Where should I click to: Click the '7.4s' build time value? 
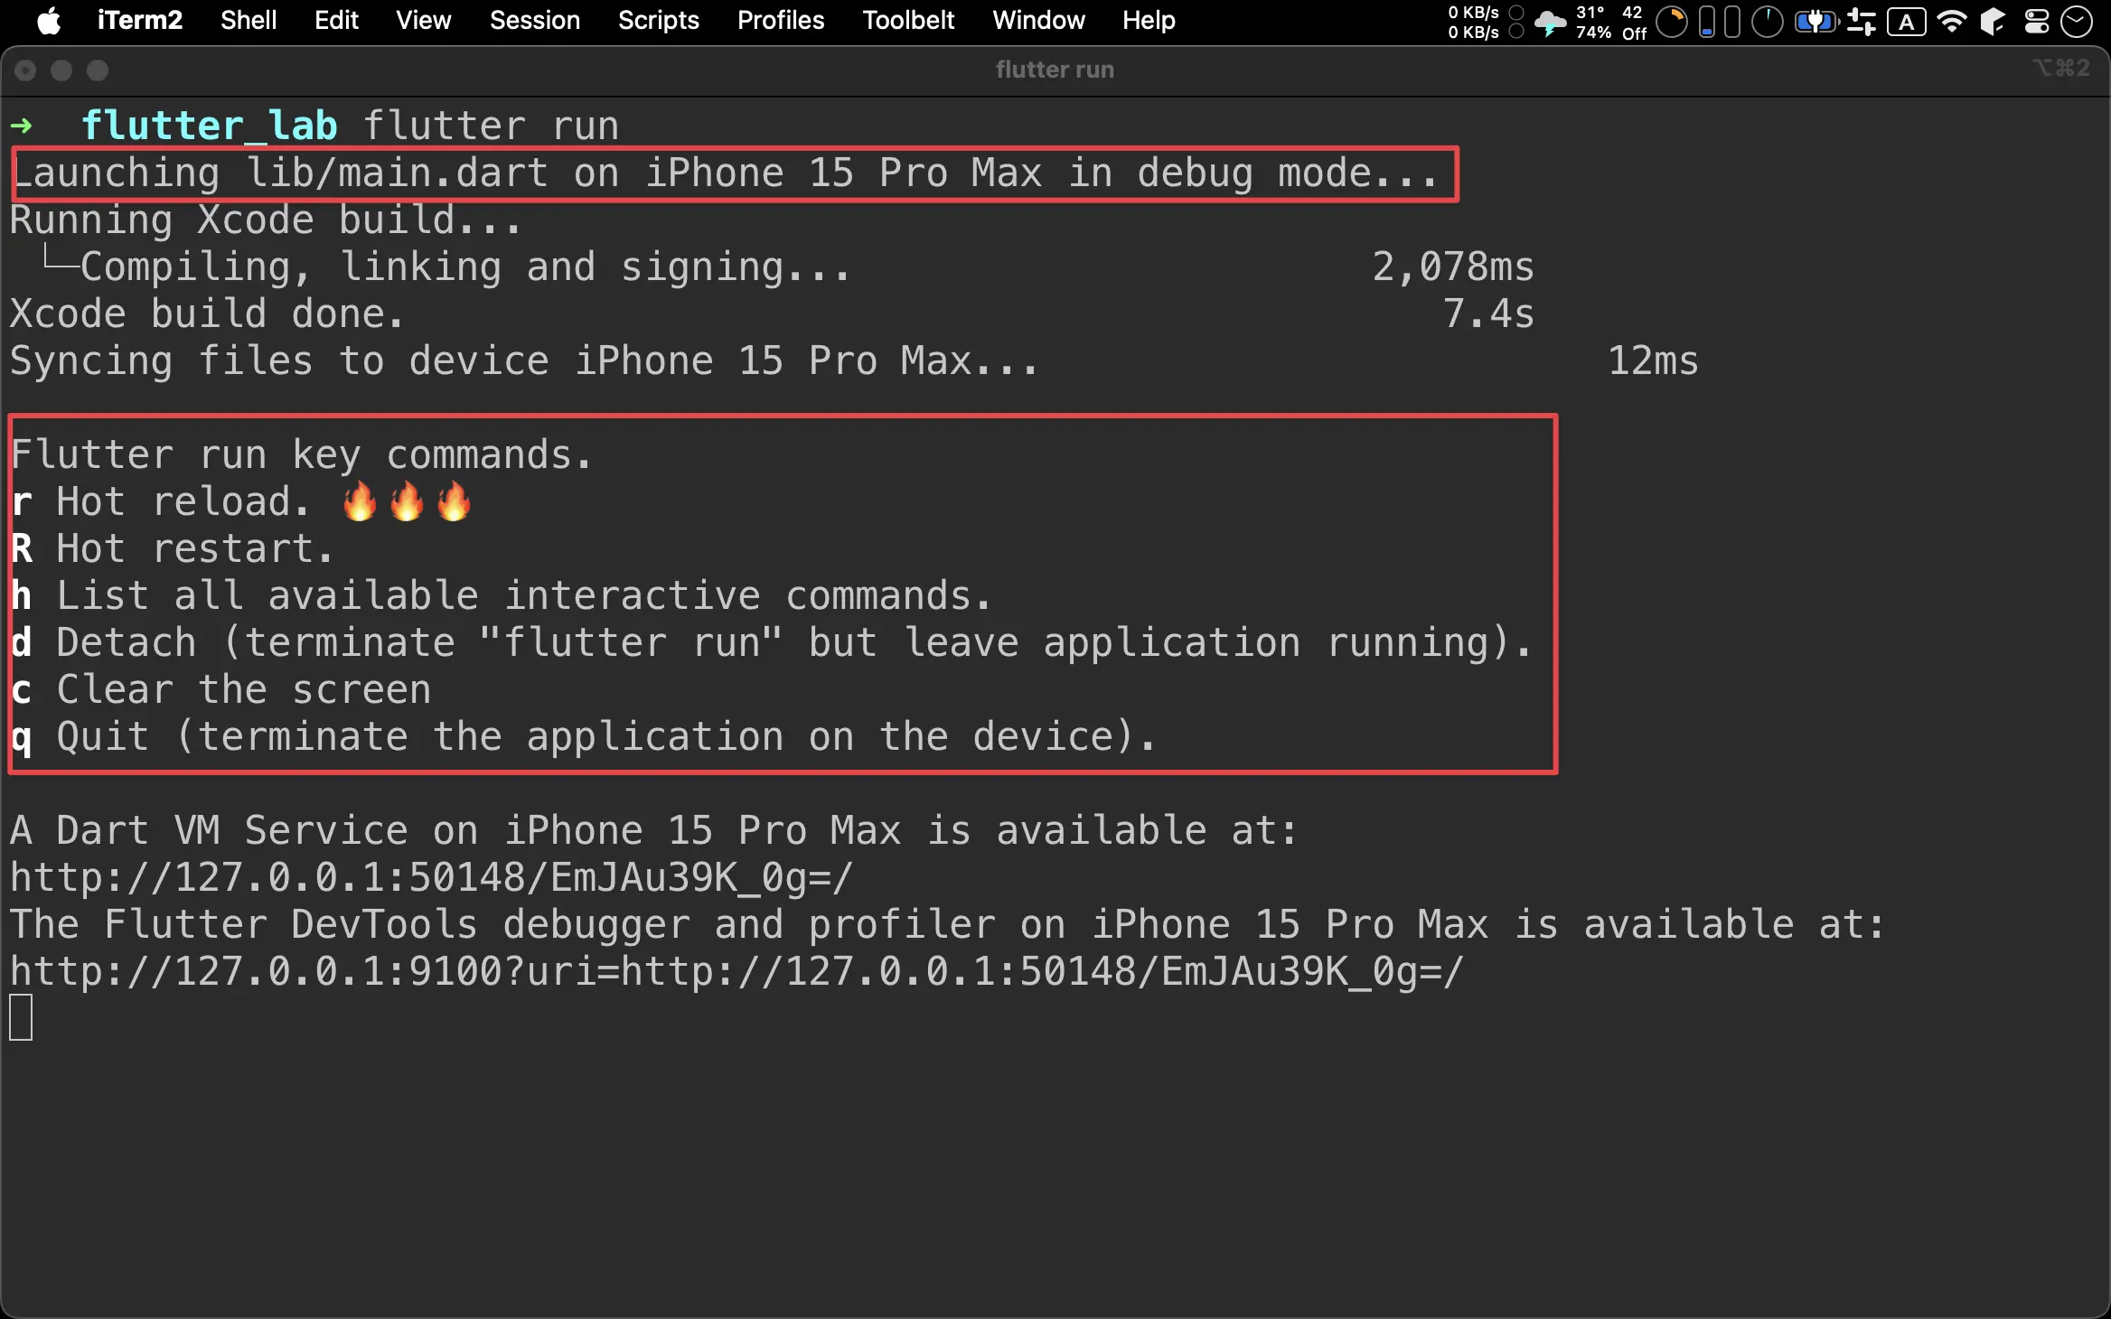tap(1488, 313)
